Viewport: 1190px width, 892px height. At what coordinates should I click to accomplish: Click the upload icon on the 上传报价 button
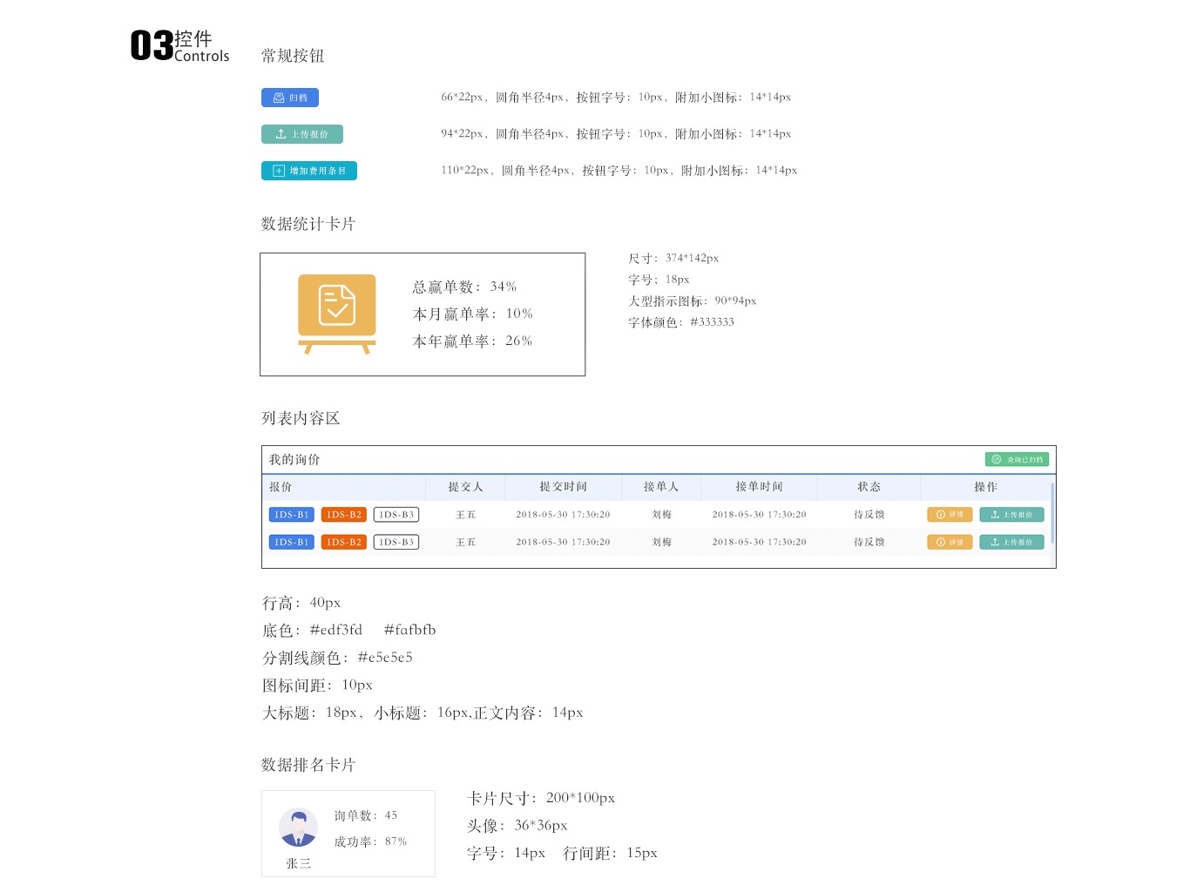(x=281, y=134)
